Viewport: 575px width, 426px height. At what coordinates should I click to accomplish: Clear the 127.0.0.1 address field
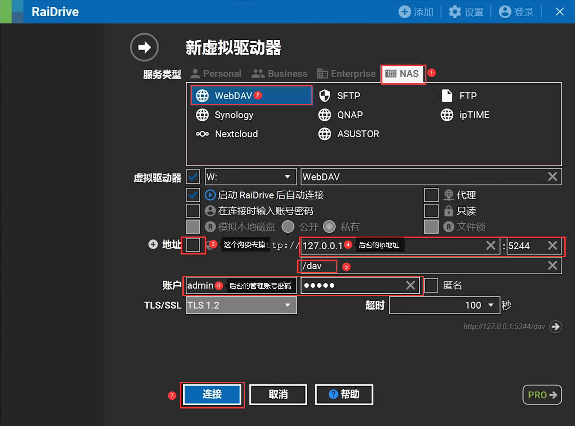tap(491, 246)
